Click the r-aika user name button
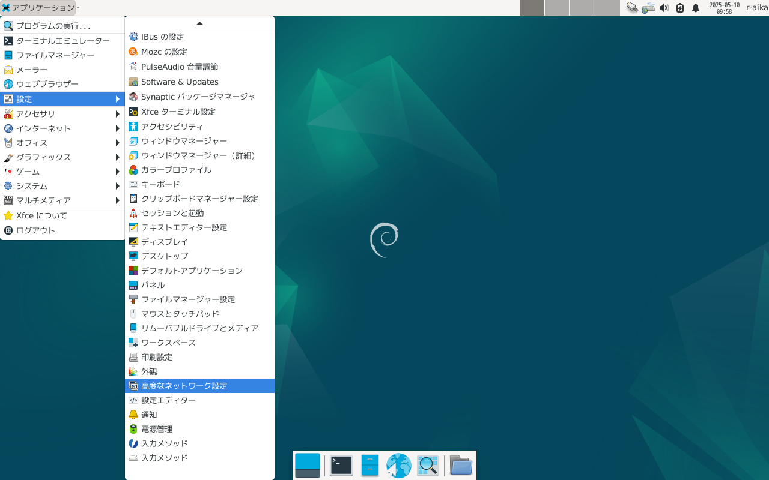Viewport: 769px width, 480px height. point(756,8)
